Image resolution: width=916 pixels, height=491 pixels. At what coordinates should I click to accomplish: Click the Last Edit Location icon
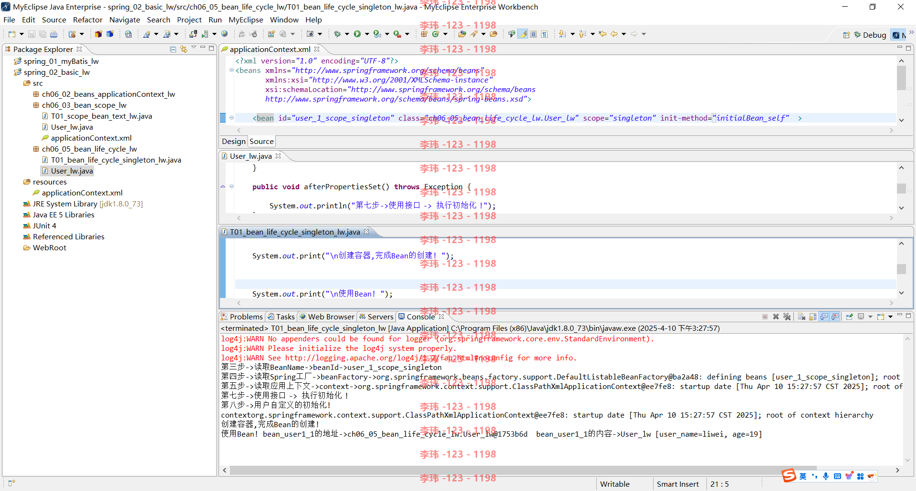click(603, 34)
